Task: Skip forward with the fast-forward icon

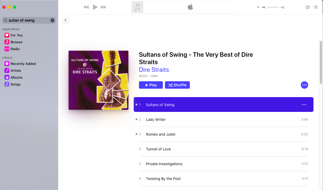Action: [104, 7]
